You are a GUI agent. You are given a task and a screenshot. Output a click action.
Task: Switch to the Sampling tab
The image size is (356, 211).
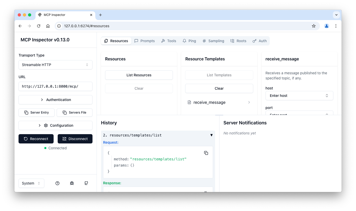(213, 41)
